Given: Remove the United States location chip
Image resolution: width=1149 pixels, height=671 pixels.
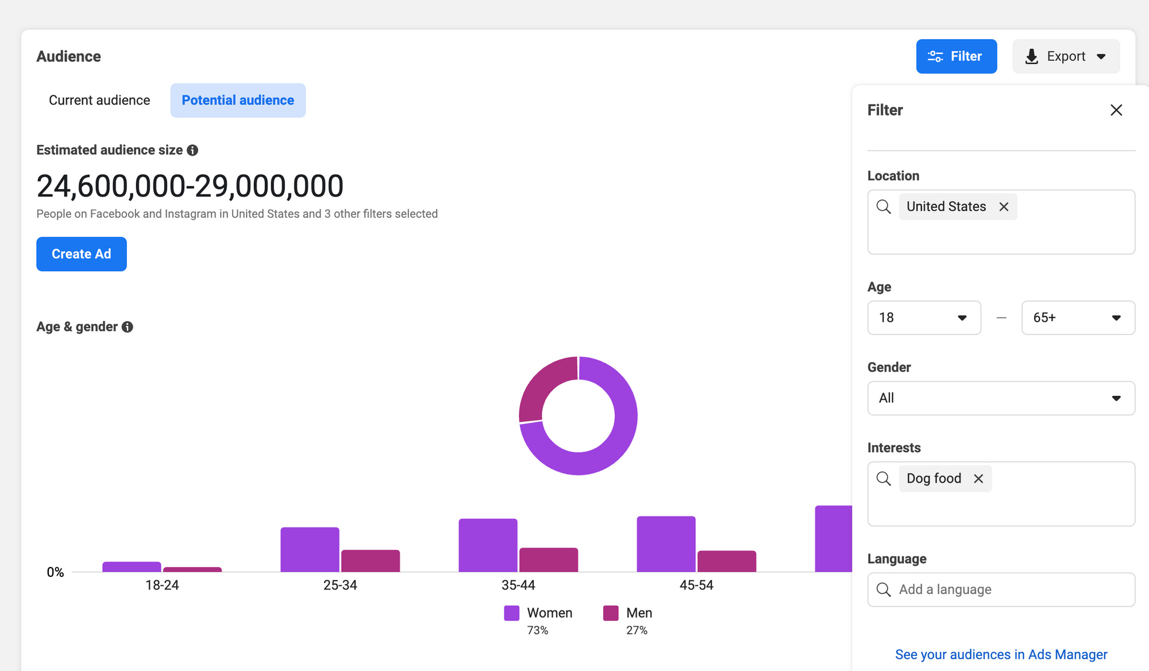Looking at the screenshot, I should [1004, 207].
